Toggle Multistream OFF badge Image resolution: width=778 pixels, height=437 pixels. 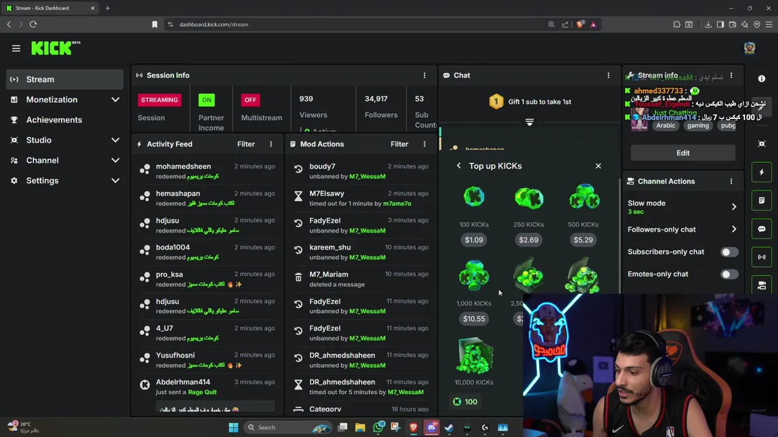(x=250, y=100)
